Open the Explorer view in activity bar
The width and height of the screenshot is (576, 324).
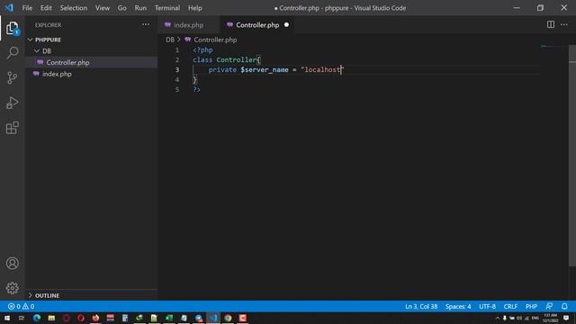12,28
